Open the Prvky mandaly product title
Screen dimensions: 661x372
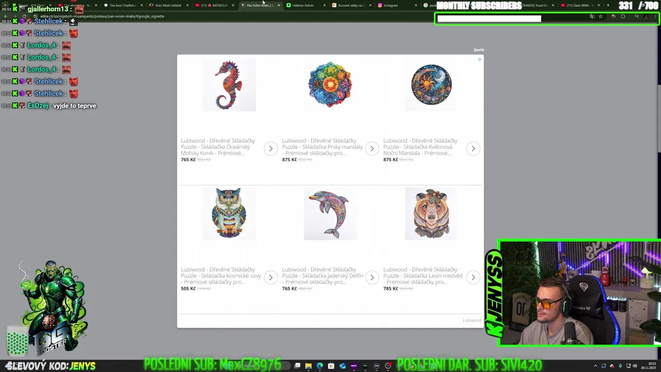pos(322,147)
